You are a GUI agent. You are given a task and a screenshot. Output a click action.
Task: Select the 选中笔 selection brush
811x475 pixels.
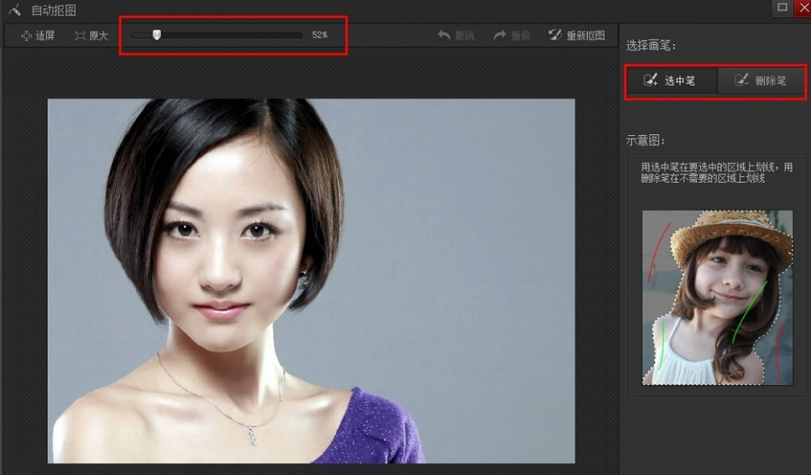point(671,81)
